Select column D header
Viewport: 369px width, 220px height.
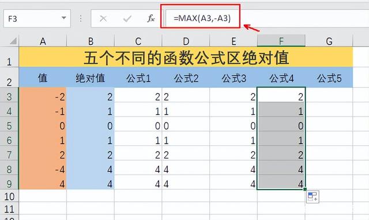[x=186, y=41]
